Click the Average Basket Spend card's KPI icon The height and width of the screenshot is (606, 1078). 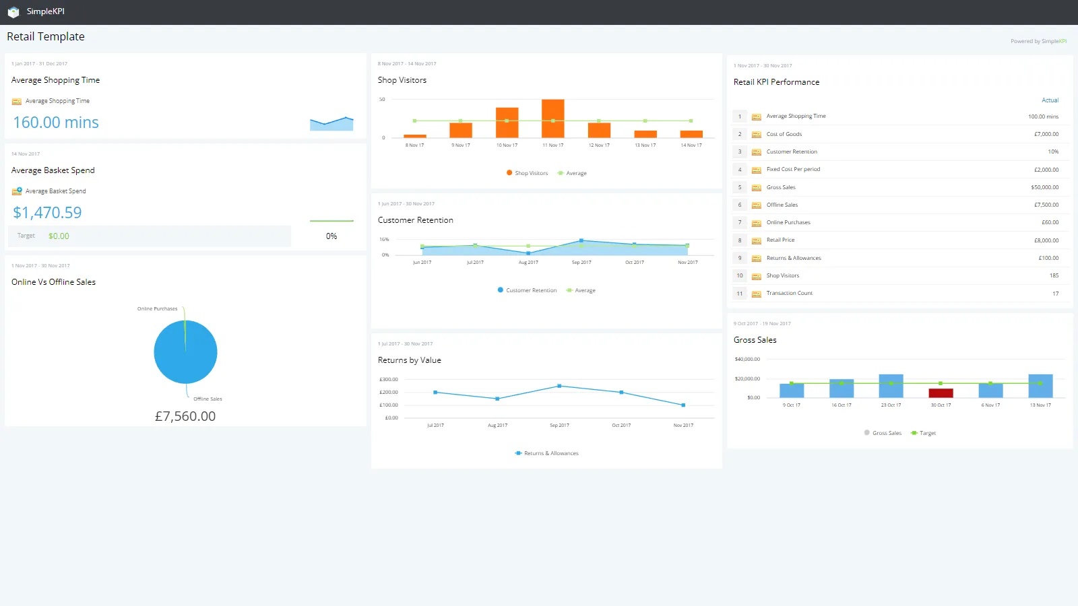17,191
